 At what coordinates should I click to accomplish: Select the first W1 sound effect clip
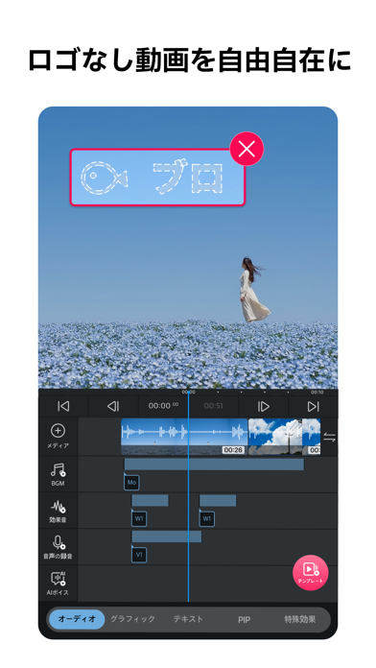pyautogui.click(x=139, y=518)
